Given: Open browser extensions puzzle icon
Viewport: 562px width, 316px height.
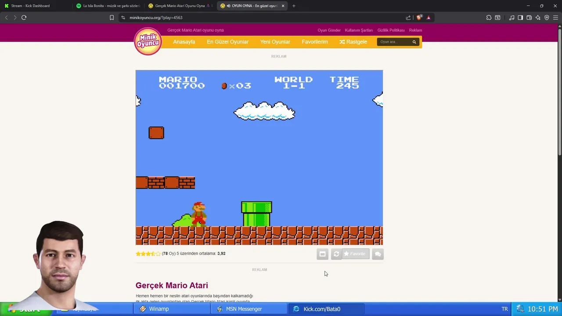Looking at the screenshot, I should pyautogui.click(x=489, y=18).
